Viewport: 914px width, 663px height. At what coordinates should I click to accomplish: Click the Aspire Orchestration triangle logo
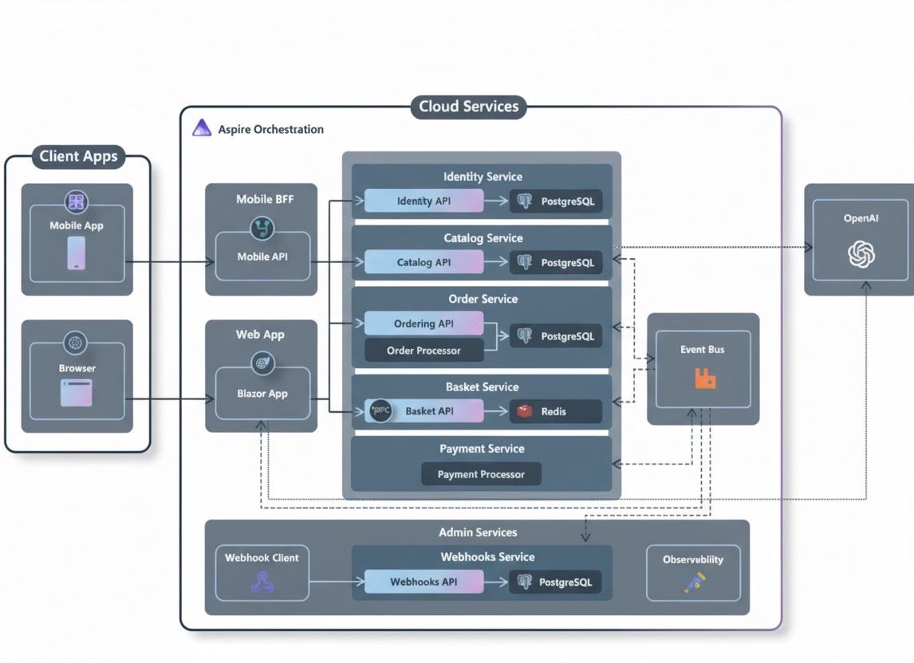(x=202, y=128)
